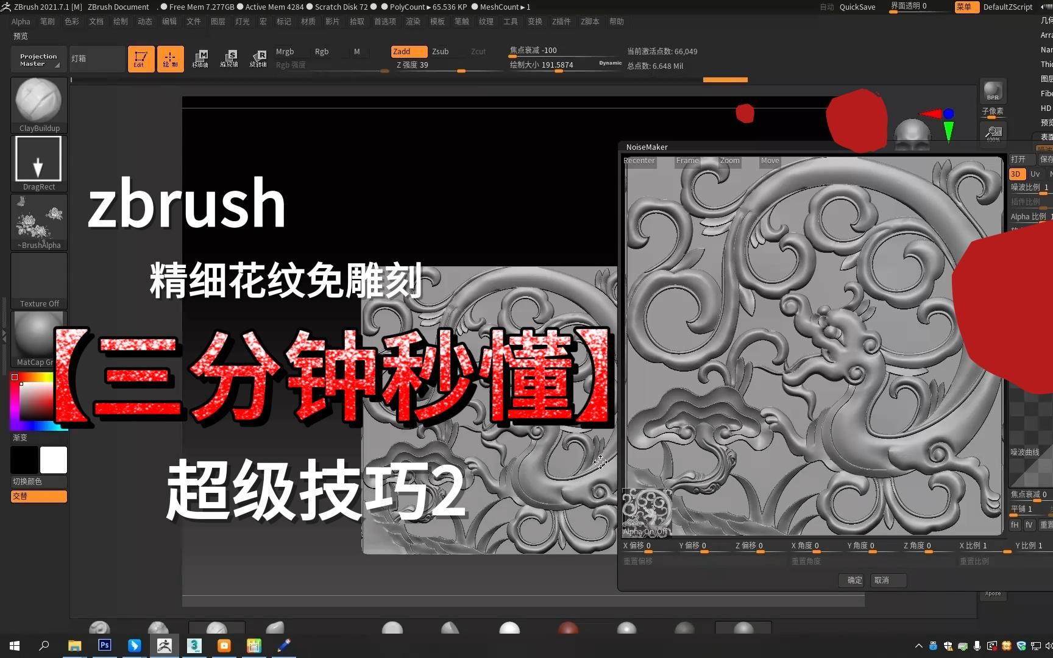
Task: Expand the Projection Master button
Action: click(38, 60)
